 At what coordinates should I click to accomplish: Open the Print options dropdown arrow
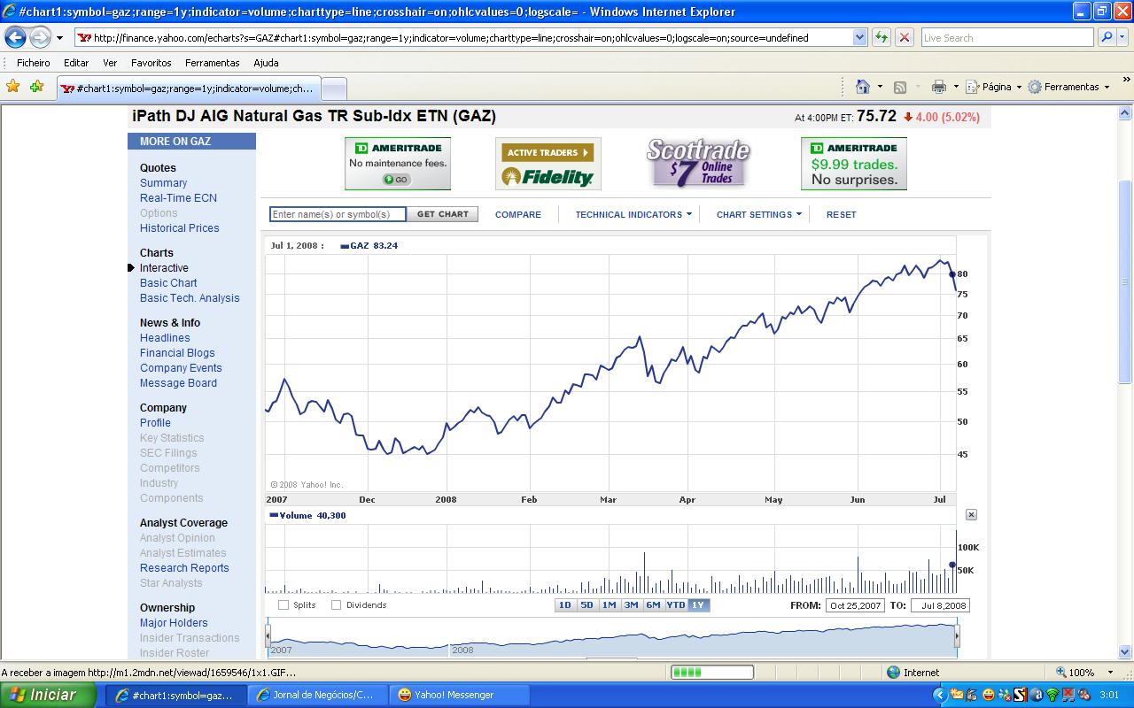pos(956,87)
